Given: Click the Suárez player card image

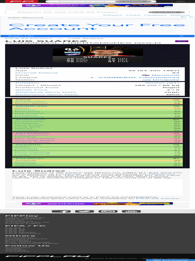Looking at the screenshot, I should click(x=98, y=55).
